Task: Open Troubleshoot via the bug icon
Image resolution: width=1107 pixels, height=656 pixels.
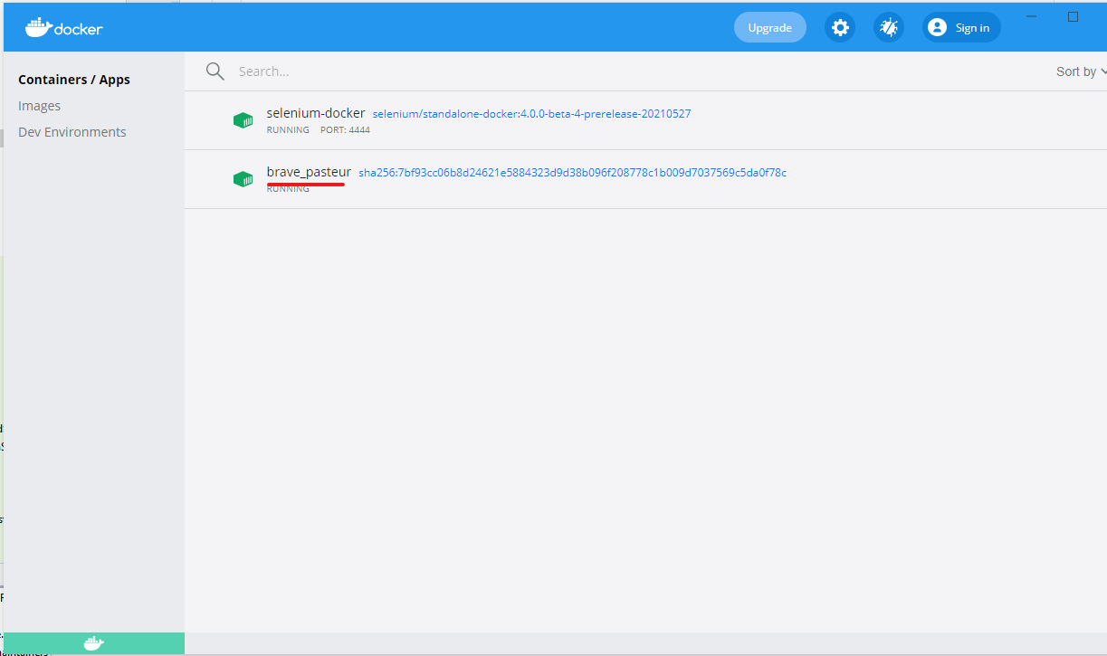Action: [889, 28]
